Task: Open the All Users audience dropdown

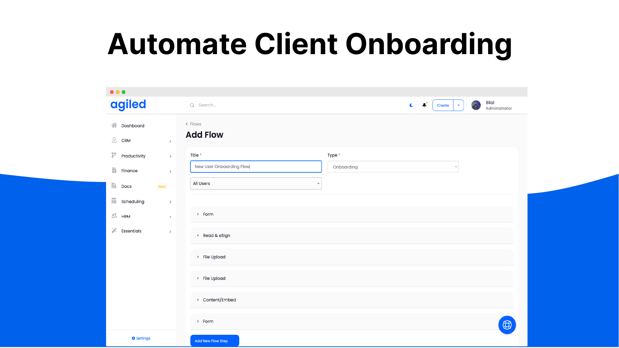Action: pyautogui.click(x=256, y=184)
